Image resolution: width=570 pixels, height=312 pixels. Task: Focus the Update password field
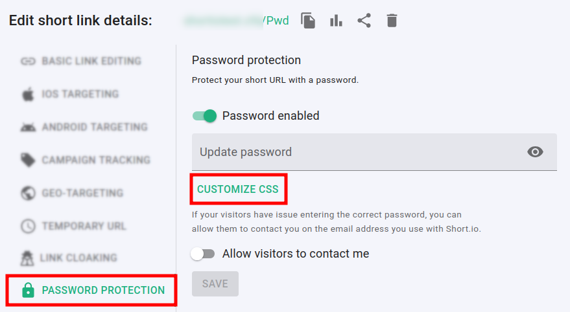[357, 152]
